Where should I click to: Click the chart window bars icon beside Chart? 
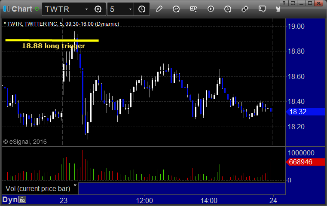7,9
